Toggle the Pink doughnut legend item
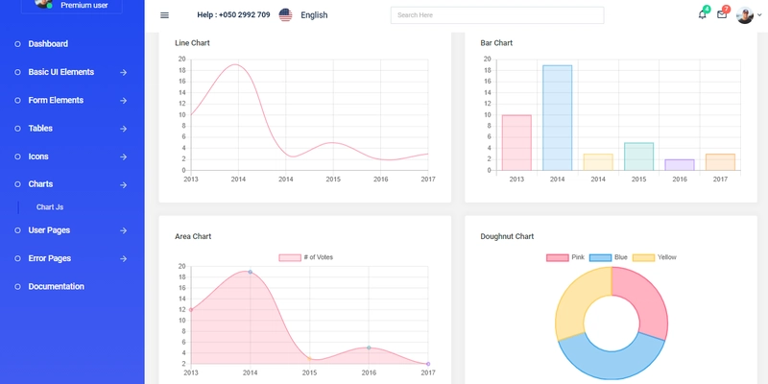 tap(565, 257)
